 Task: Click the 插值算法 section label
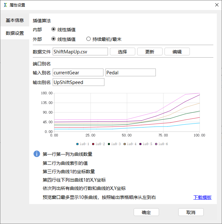click(x=42, y=21)
